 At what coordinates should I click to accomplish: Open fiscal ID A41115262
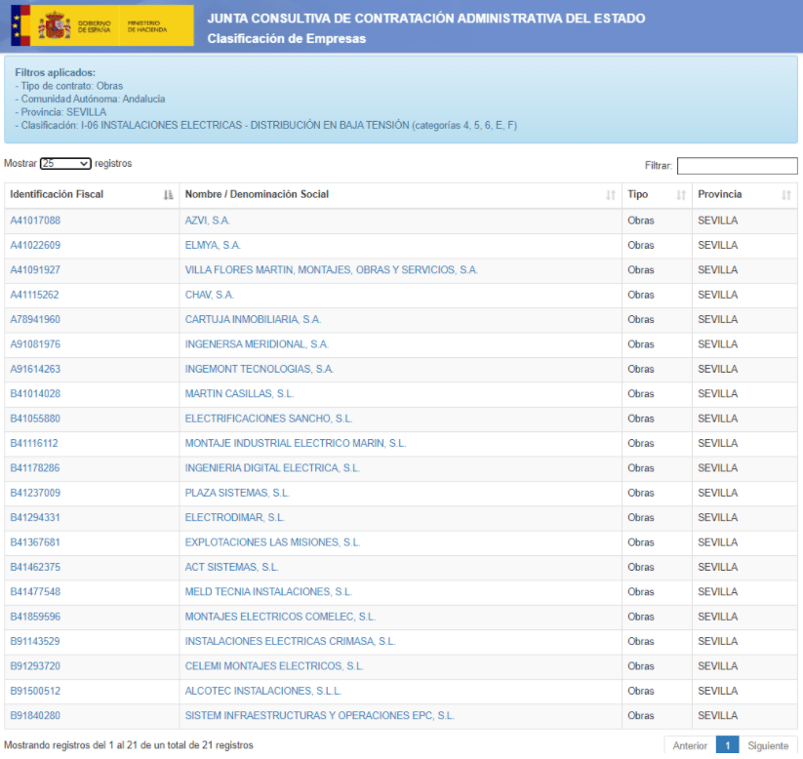[34, 295]
